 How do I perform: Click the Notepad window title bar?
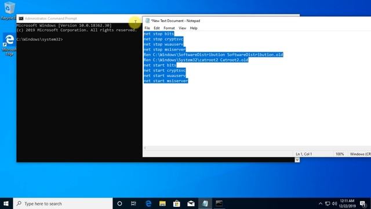pos(257,21)
